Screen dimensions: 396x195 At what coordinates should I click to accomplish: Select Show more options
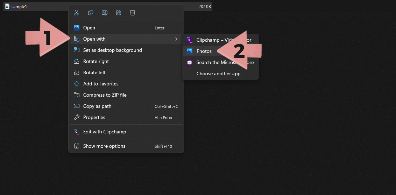[x=126, y=146]
